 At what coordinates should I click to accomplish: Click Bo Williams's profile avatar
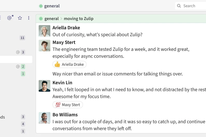44,118
